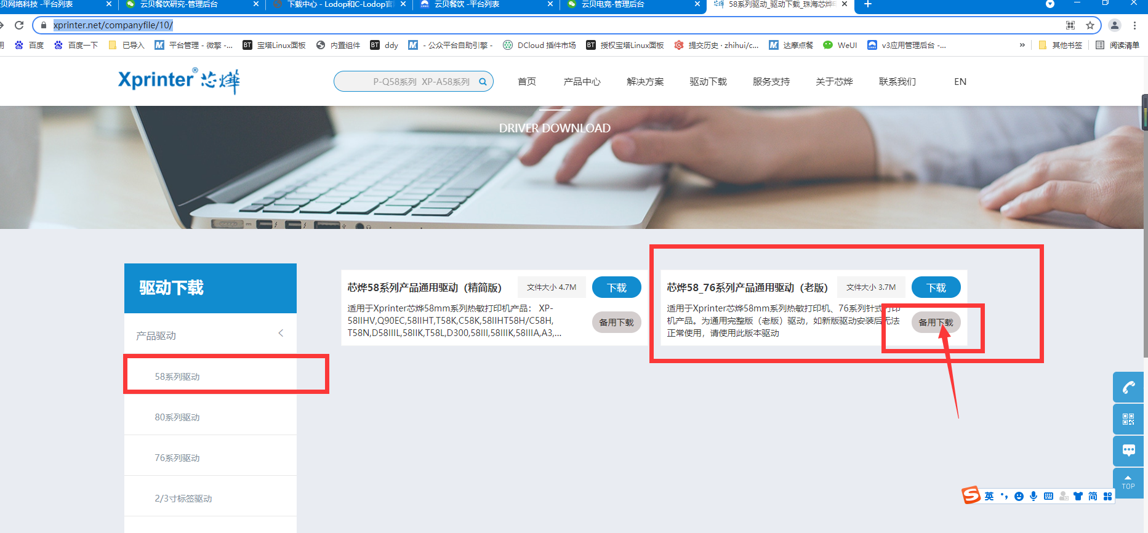1148x533 pixels.
Task: Open the tab search dropdown in title bar
Action: (1050, 4)
